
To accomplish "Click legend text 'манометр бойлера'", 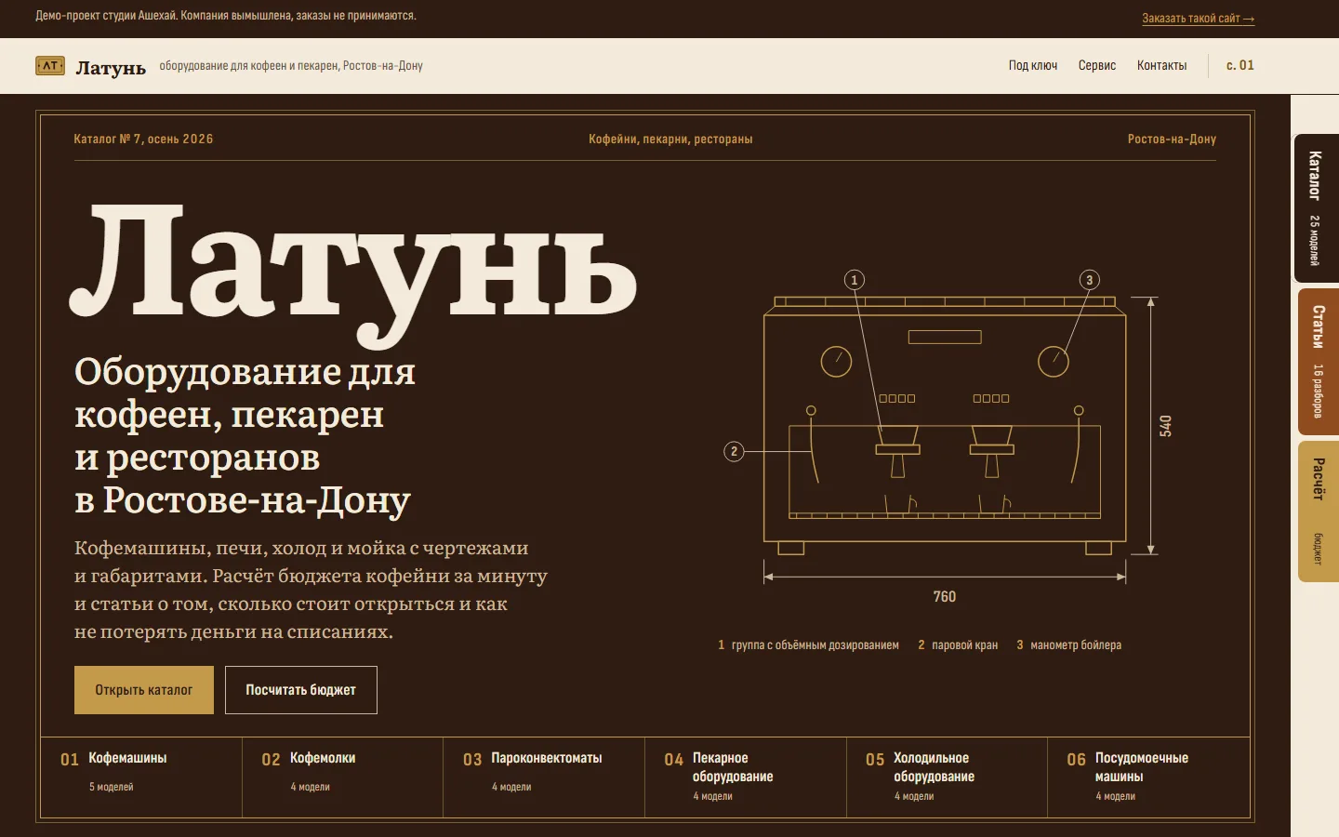I will pyautogui.click(x=1076, y=645).
